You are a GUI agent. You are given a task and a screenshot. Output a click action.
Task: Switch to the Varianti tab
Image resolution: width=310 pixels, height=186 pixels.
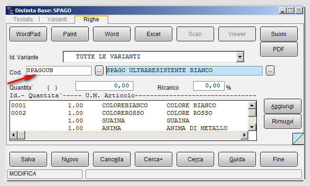click(x=57, y=19)
